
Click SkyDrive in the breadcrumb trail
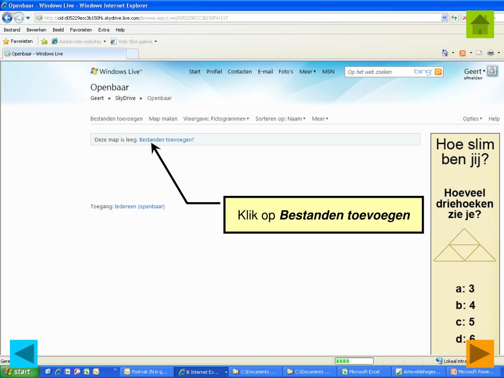click(x=126, y=98)
